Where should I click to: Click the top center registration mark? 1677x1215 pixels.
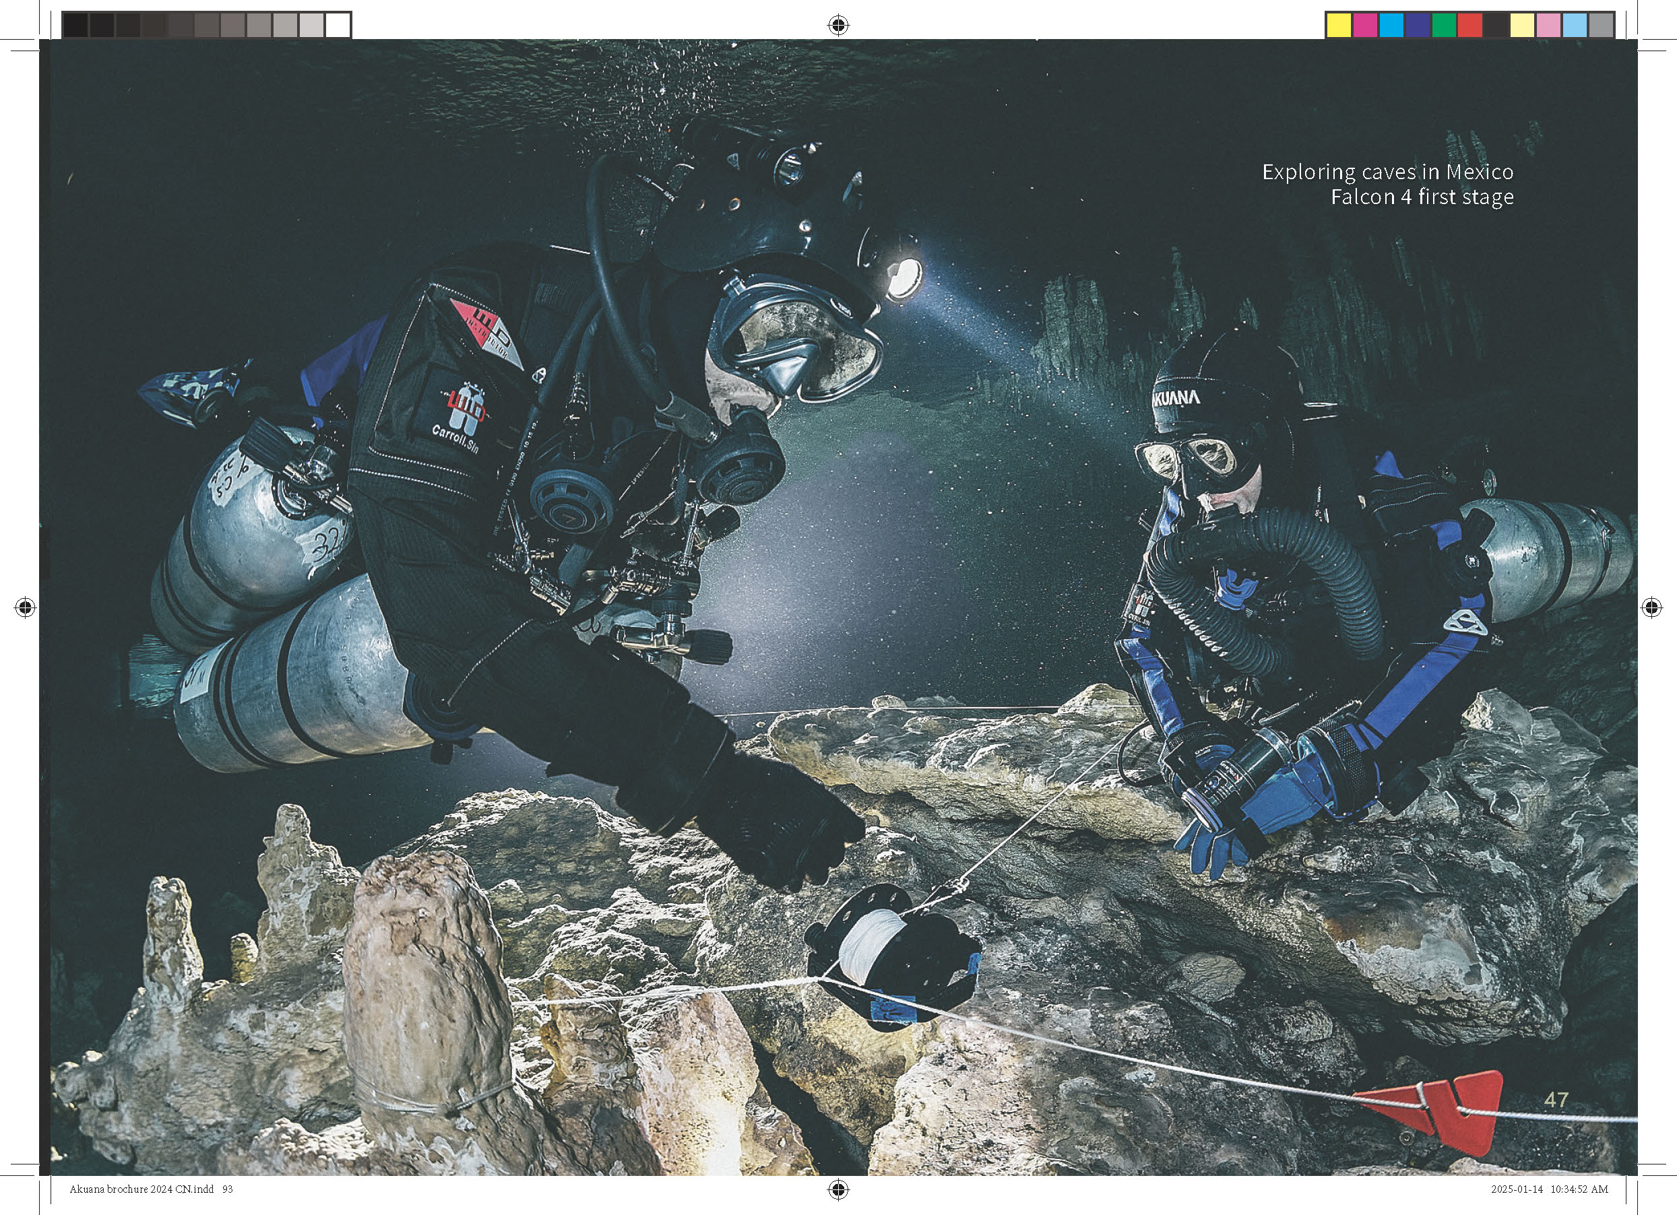coord(837,26)
